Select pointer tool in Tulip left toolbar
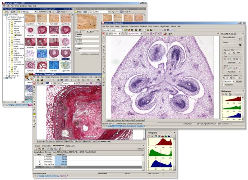Screen dimensions: 248x180 pos(104,38)
